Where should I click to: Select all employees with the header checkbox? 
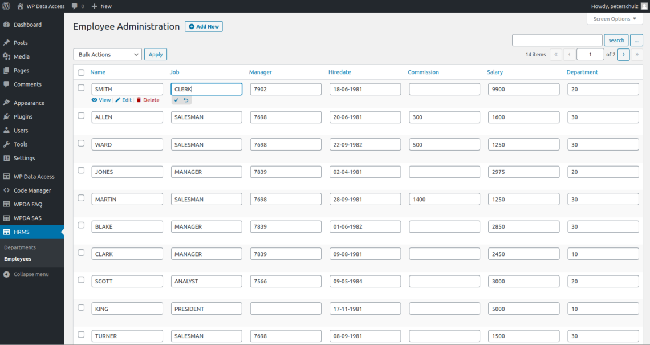81,72
